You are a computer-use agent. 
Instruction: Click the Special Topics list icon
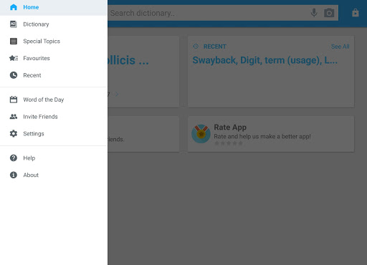pyautogui.click(x=14, y=41)
